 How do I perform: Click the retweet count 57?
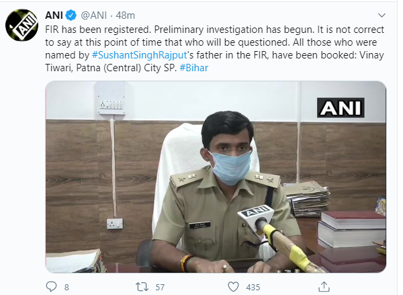160,287
